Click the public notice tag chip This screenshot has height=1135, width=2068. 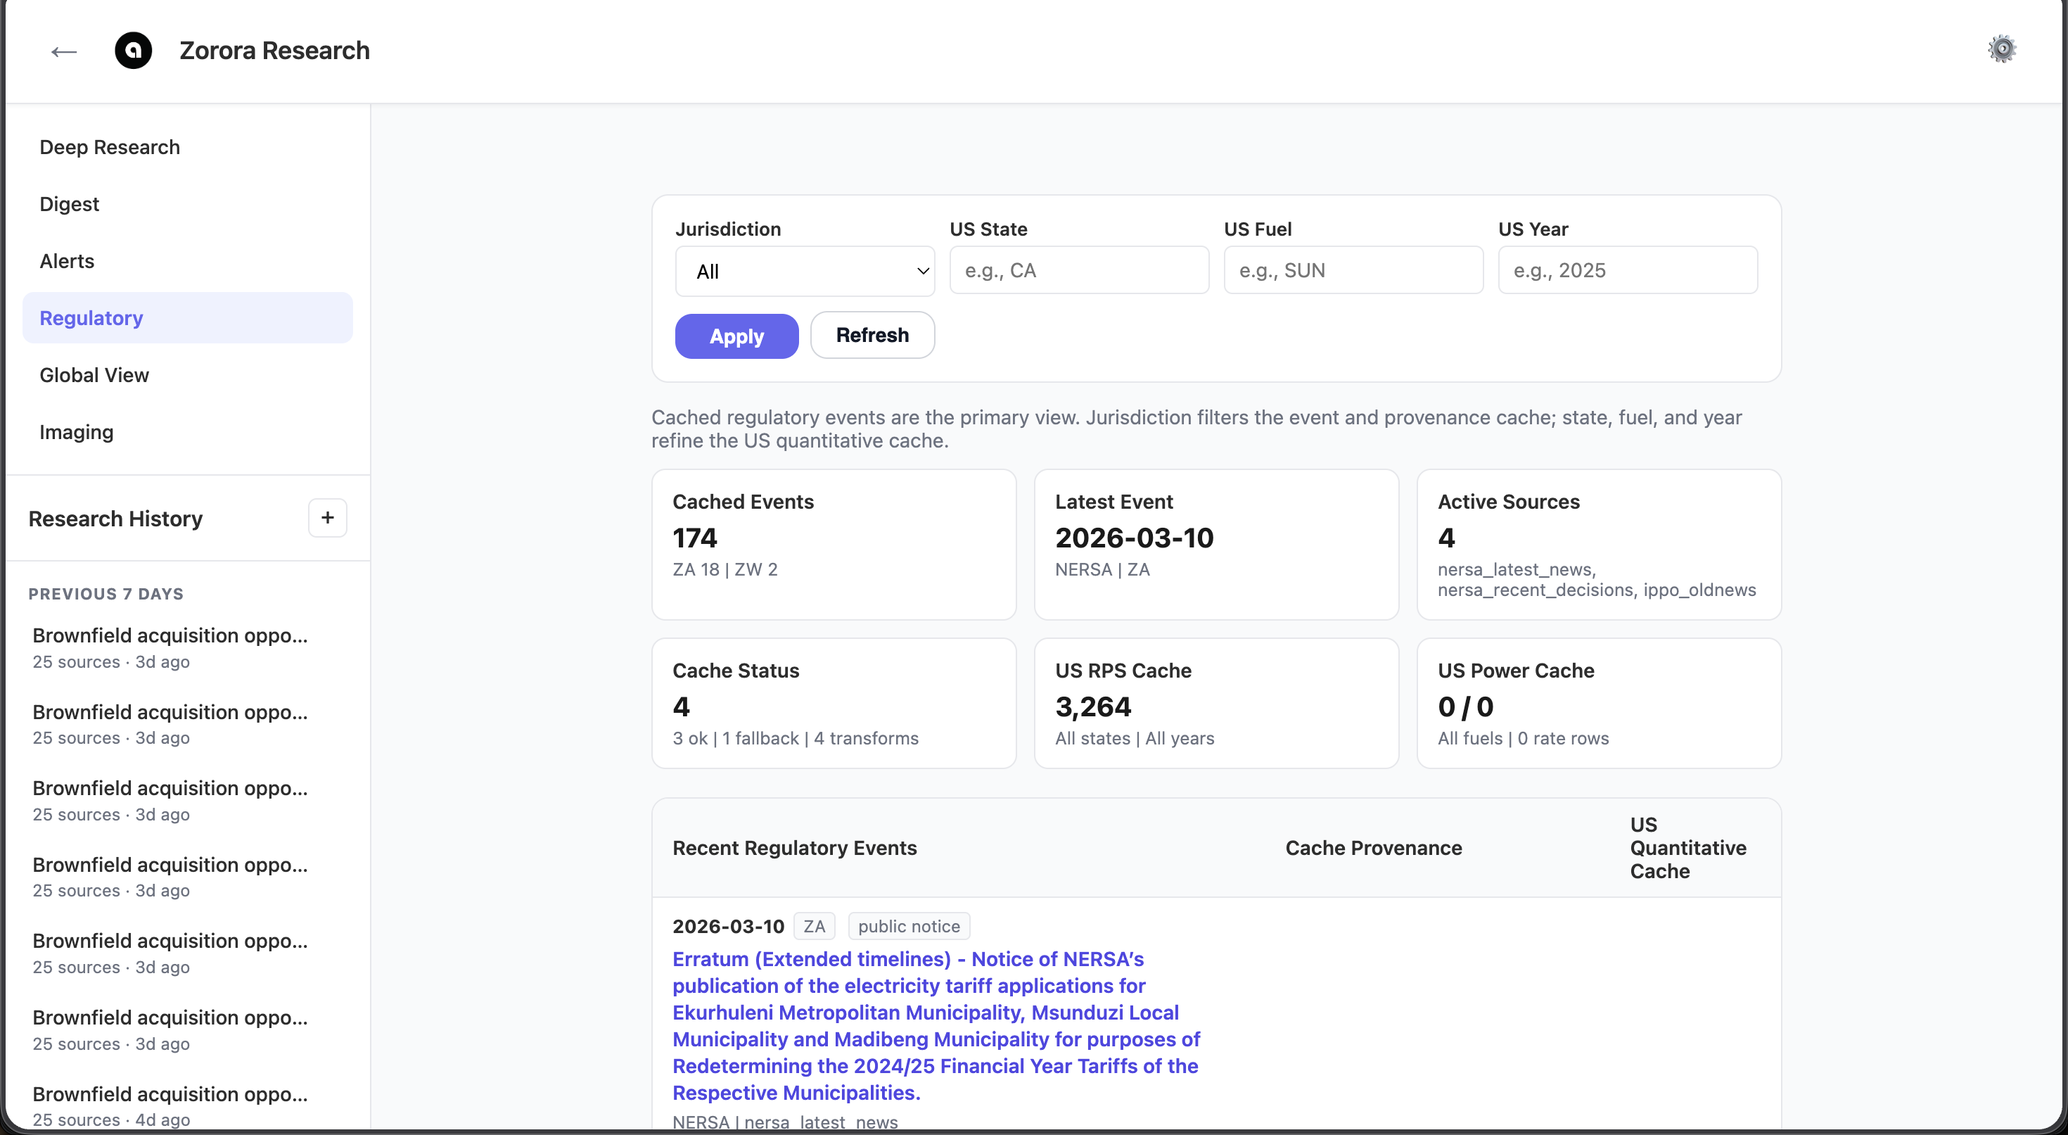coord(907,925)
